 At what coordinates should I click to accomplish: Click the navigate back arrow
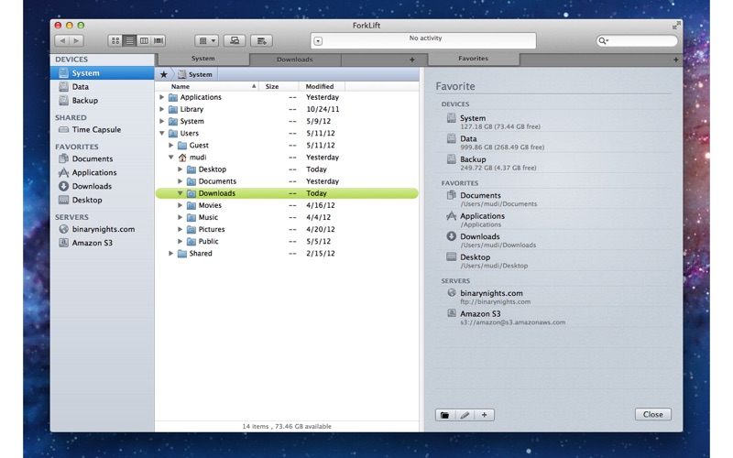pos(61,41)
